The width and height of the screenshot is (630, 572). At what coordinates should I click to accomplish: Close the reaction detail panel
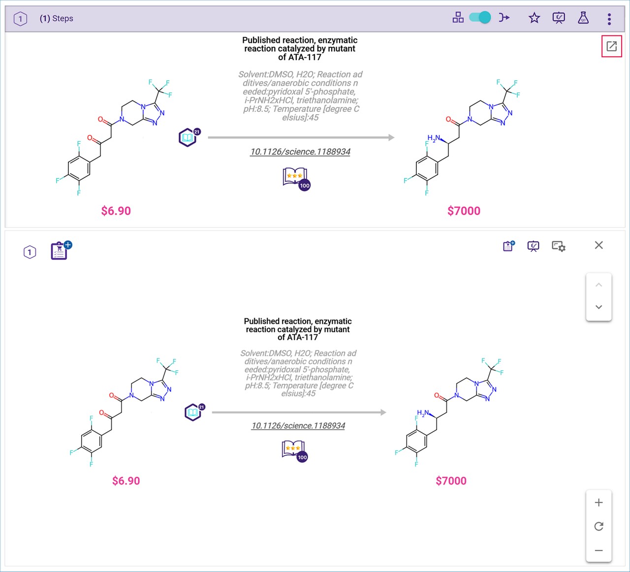point(598,245)
